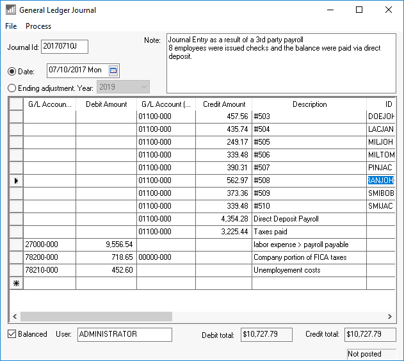
Task: Click the new row asterisk marker
Action: click(16, 283)
